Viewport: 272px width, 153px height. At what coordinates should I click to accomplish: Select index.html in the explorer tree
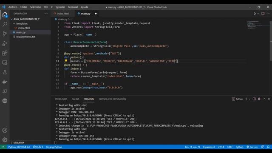[24, 28]
